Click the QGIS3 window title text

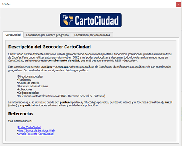(6, 4)
